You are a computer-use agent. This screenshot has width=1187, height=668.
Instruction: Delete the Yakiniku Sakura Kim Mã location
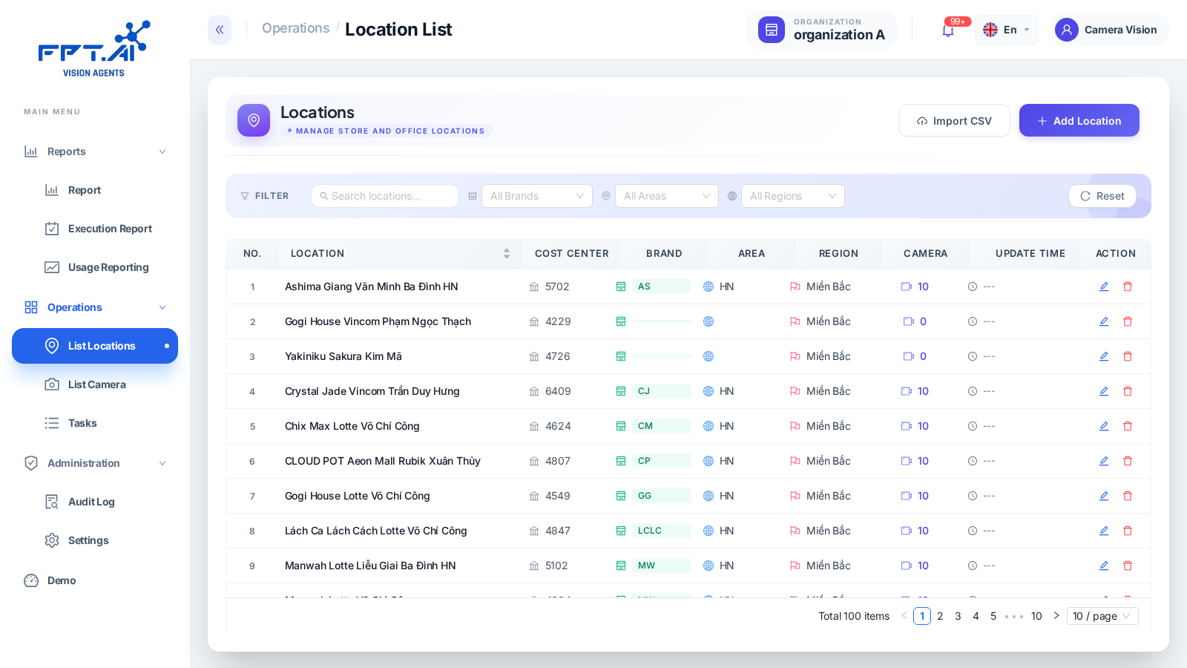(x=1128, y=356)
